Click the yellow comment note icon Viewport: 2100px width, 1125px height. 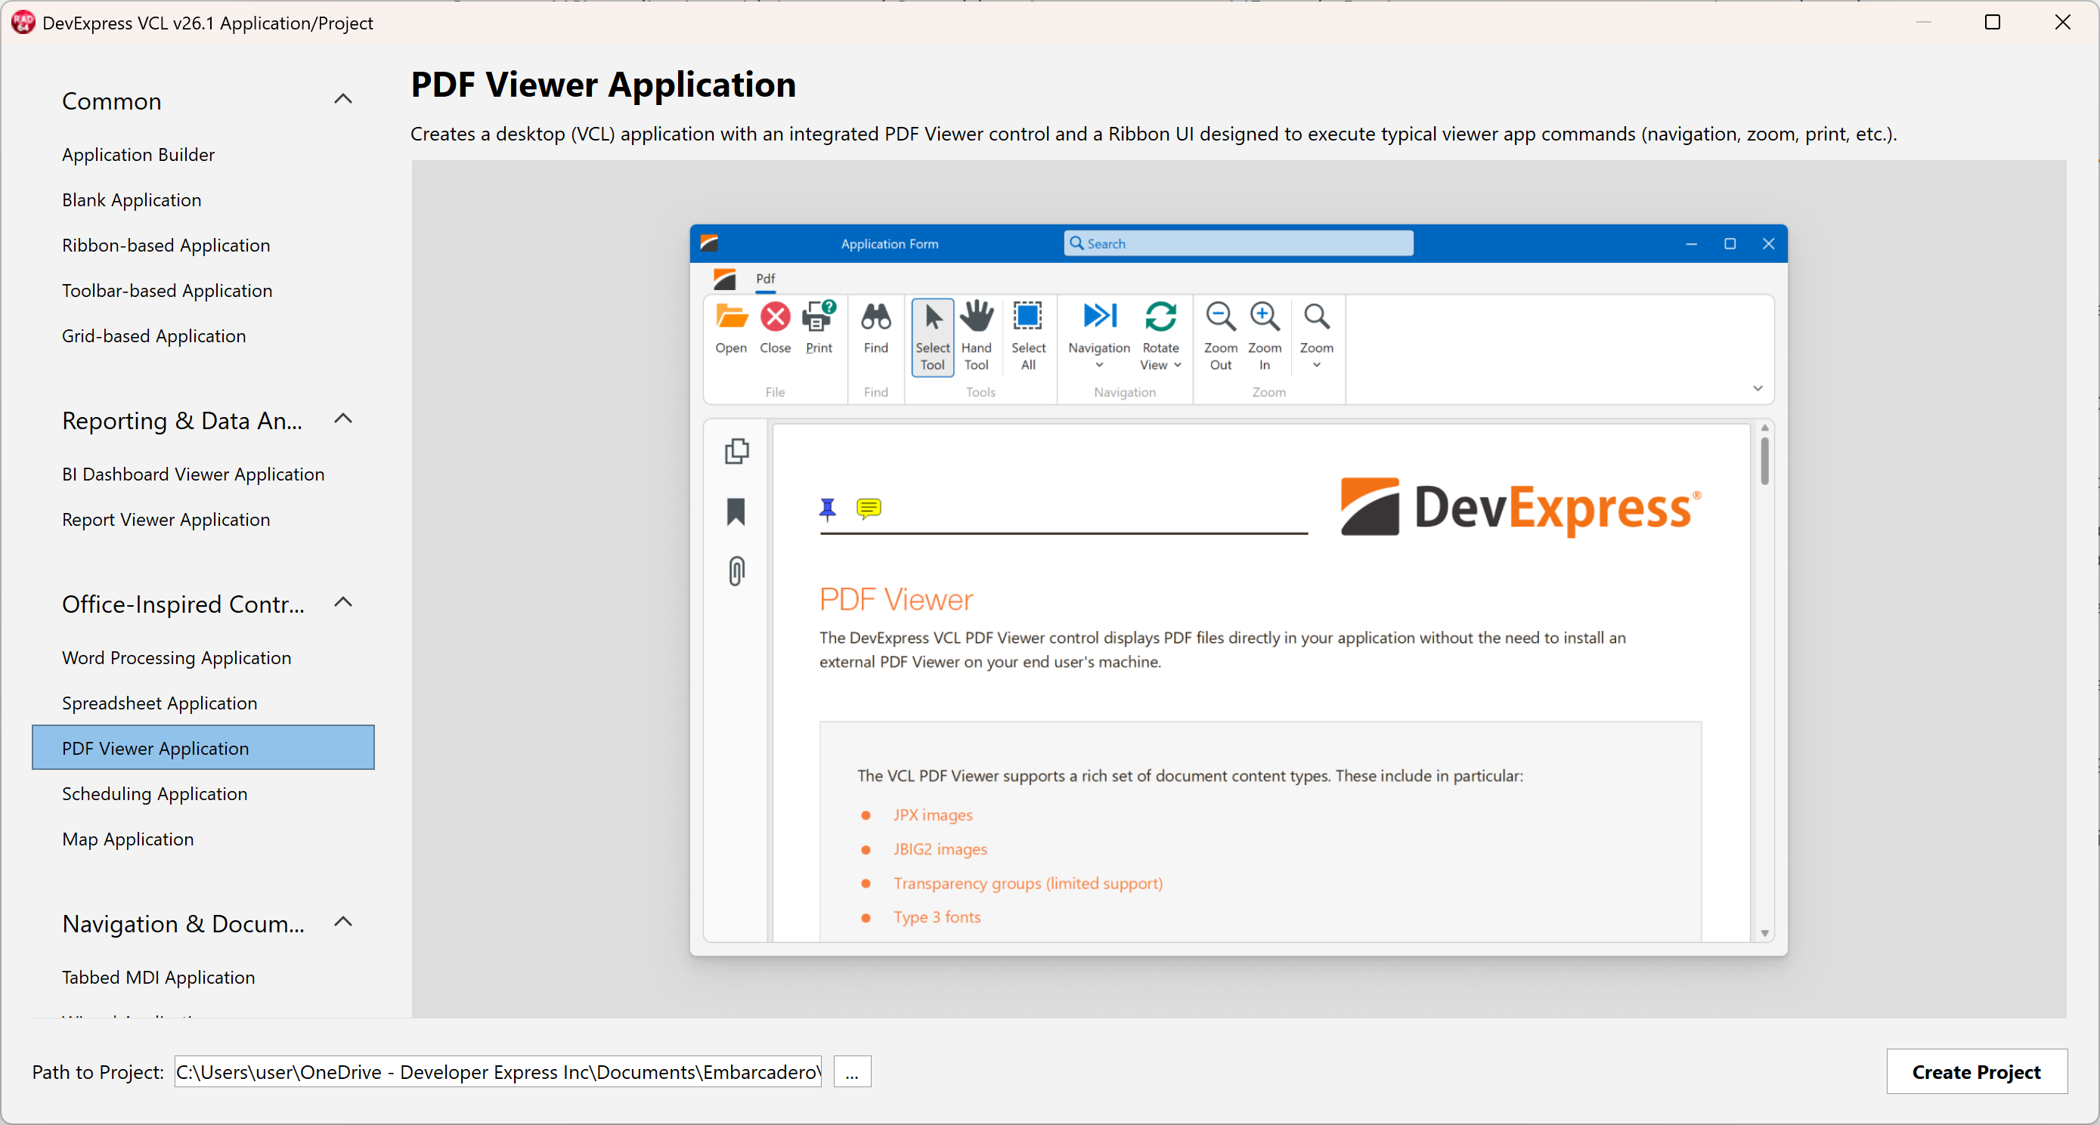pyautogui.click(x=869, y=508)
